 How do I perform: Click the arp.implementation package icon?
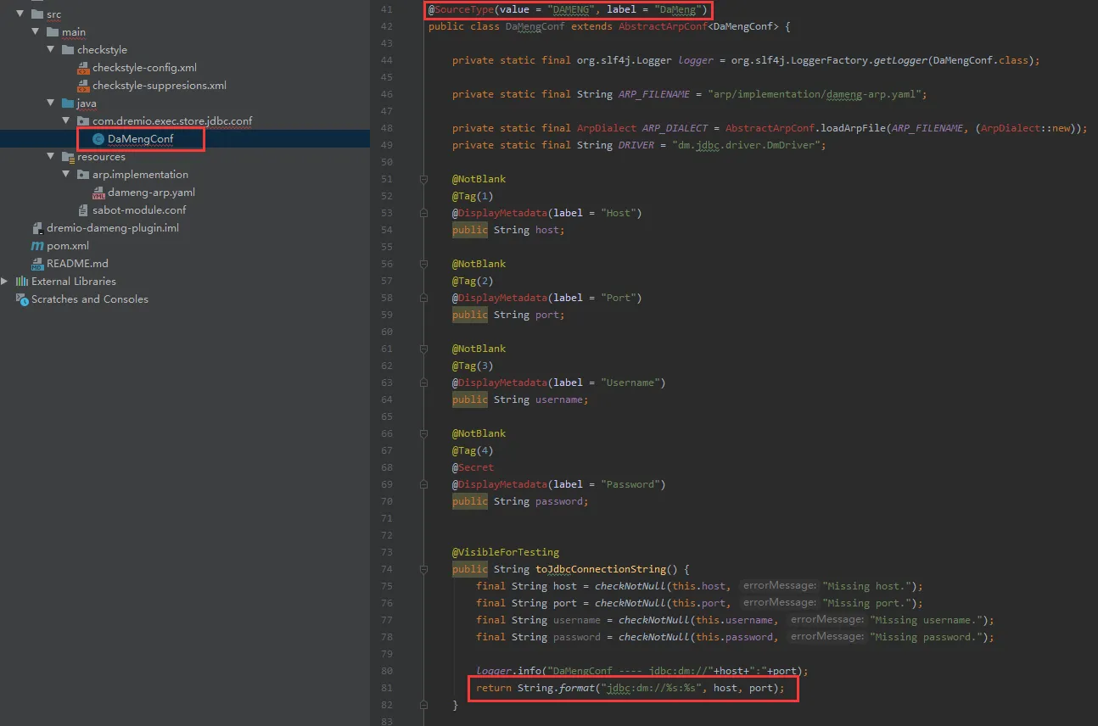[x=83, y=175]
